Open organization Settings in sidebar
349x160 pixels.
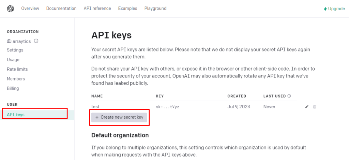(15, 50)
